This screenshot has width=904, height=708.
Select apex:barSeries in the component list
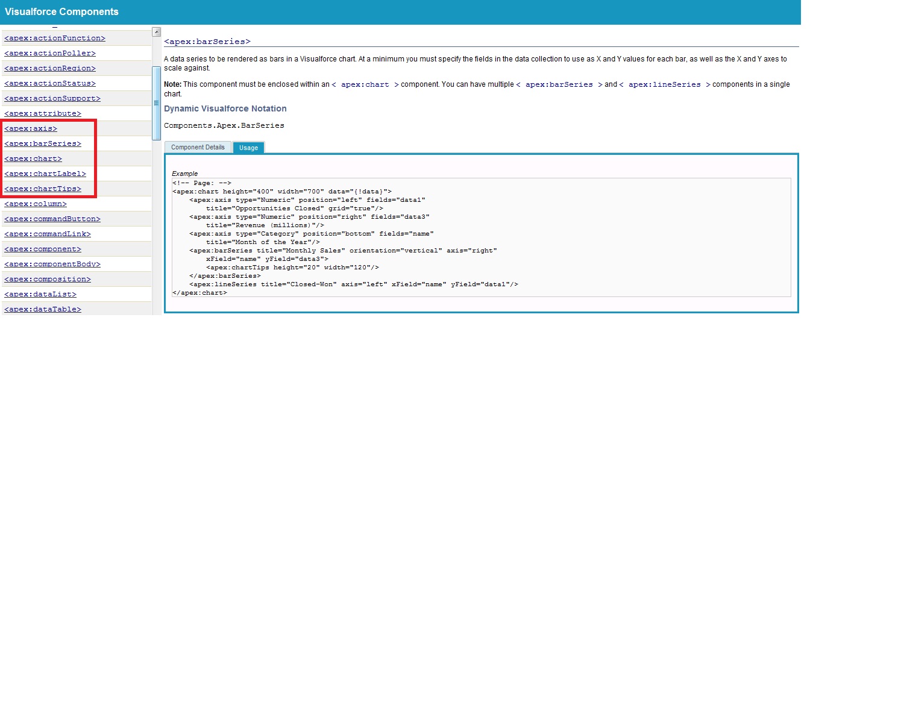point(43,143)
